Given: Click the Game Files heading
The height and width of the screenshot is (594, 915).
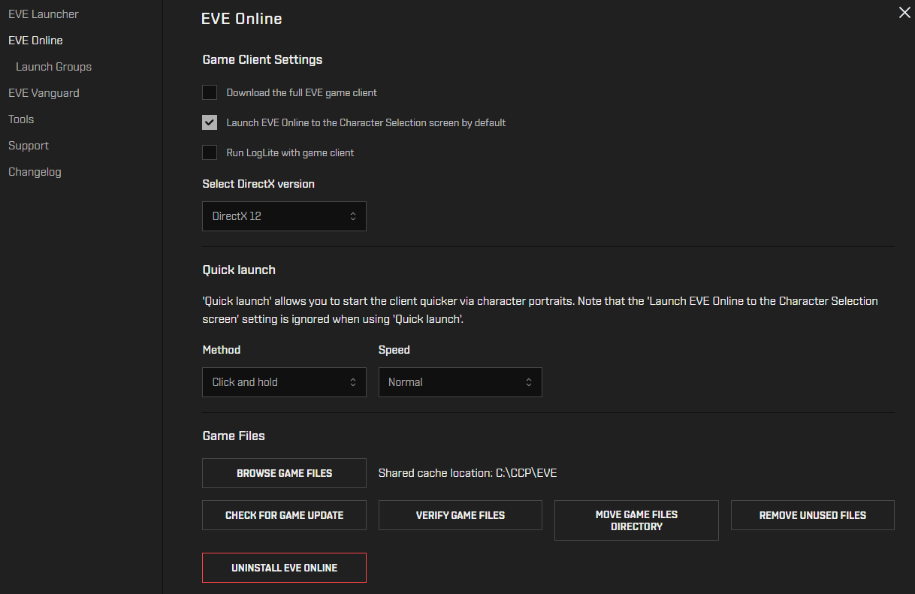Looking at the screenshot, I should click(234, 436).
